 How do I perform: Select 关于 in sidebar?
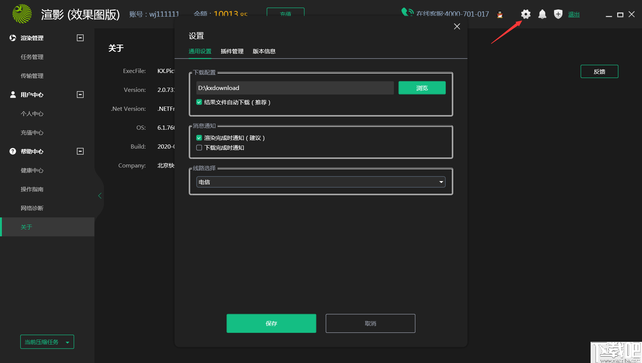tap(47, 227)
